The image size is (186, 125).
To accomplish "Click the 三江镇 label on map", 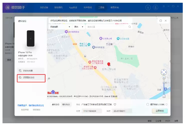I will click(x=109, y=44).
